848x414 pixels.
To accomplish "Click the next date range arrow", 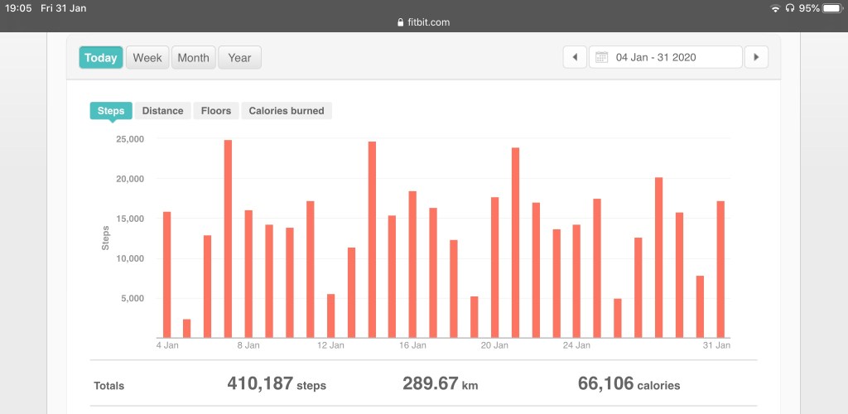I will pos(755,57).
